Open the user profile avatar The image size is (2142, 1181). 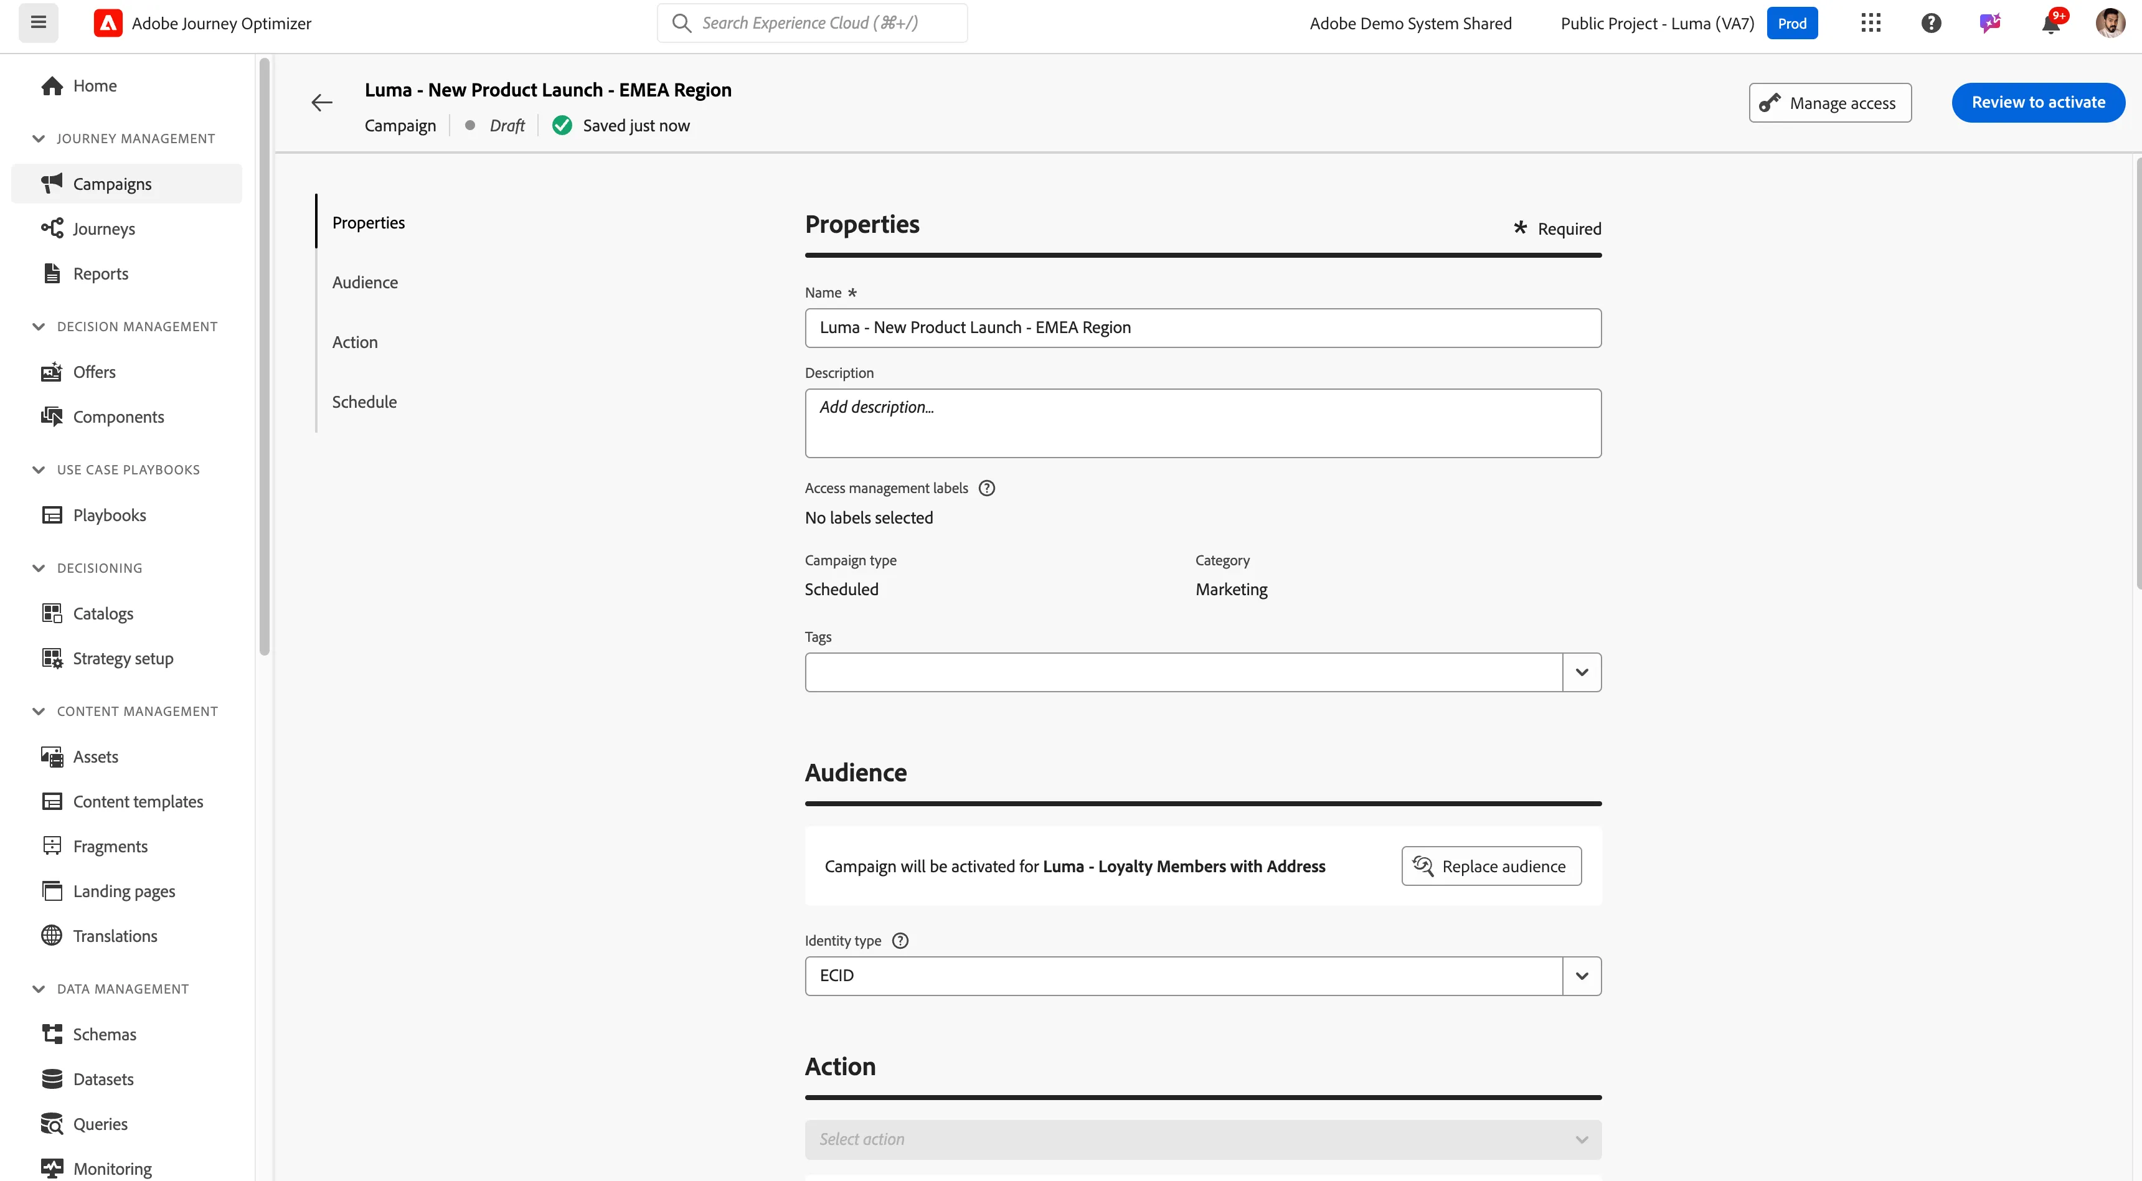[x=2110, y=22]
